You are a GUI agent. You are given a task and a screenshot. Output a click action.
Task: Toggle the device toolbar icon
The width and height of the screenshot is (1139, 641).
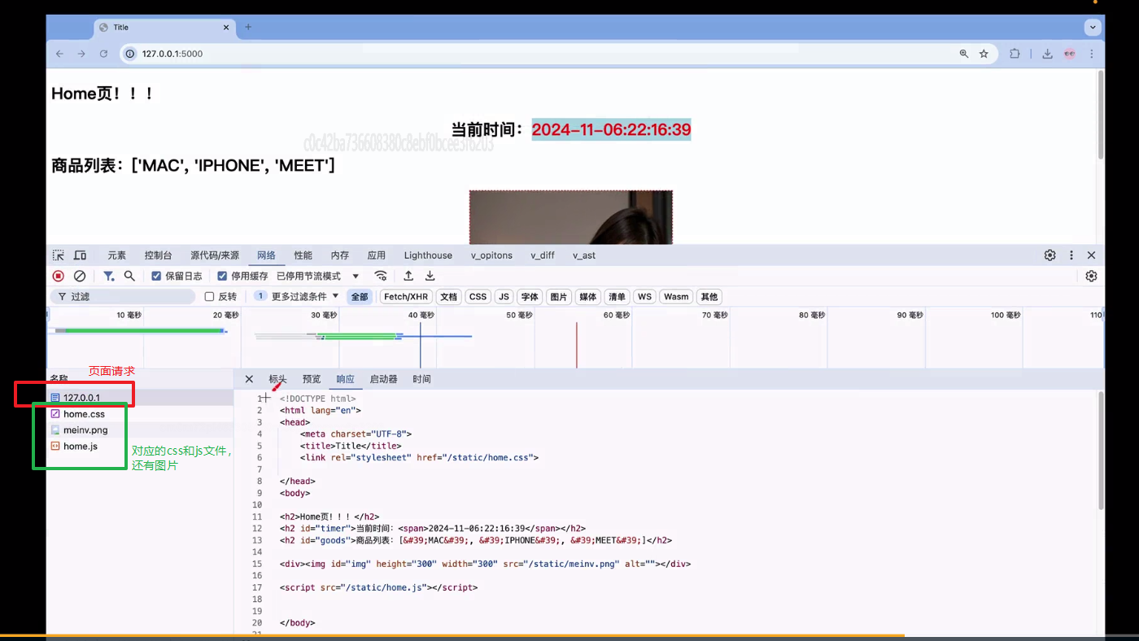pos(80,255)
